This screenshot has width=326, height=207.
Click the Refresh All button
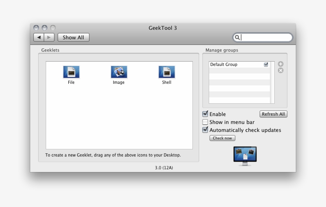(273, 114)
